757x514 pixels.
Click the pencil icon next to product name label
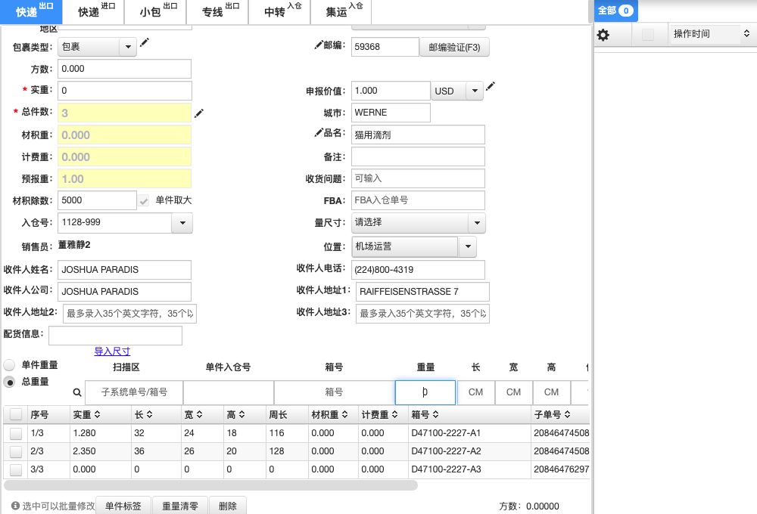pos(319,132)
